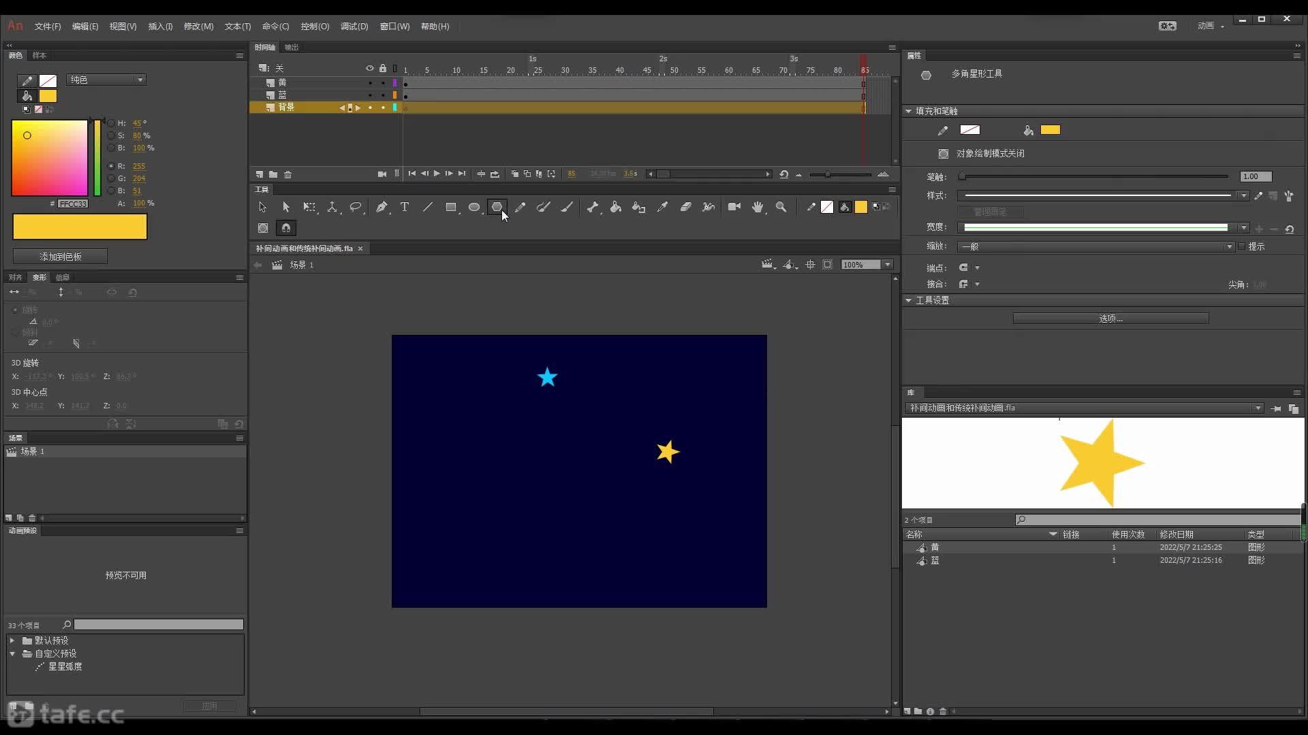This screenshot has height=735, width=1308.
Task: Select the Zoom magnifier tool
Action: pos(781,207)
